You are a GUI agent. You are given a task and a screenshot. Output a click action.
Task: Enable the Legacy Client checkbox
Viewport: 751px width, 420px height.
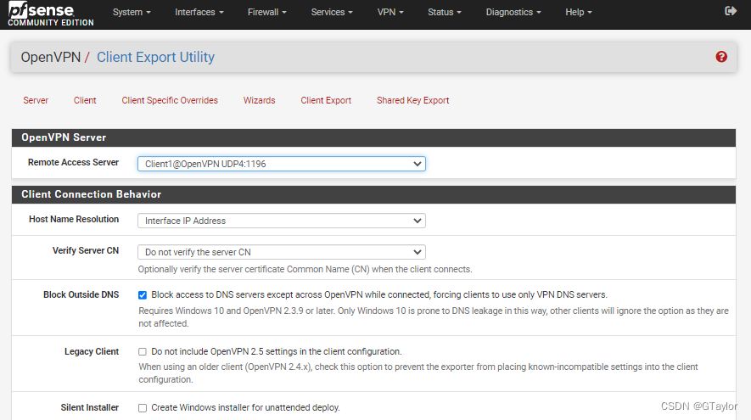click(x=143, y=351)
